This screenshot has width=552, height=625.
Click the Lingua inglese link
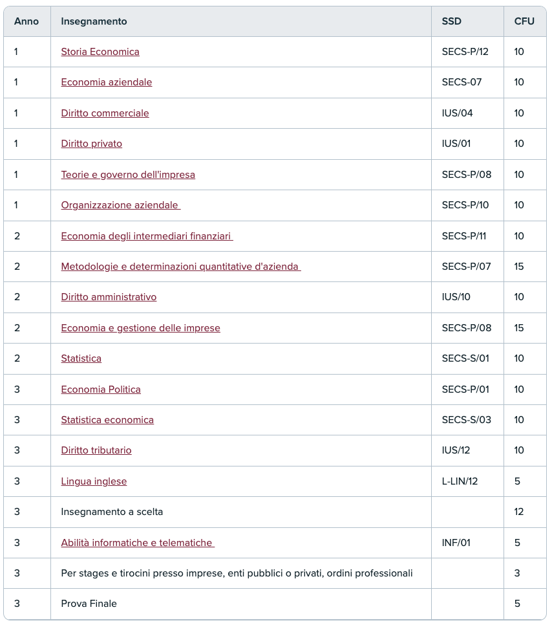pyautogui.click(x=94, y=481)
